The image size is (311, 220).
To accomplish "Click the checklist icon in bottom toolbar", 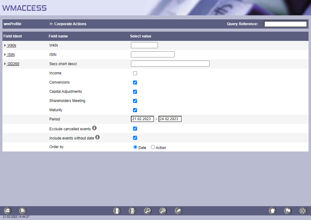I will (x=132, y=211).
